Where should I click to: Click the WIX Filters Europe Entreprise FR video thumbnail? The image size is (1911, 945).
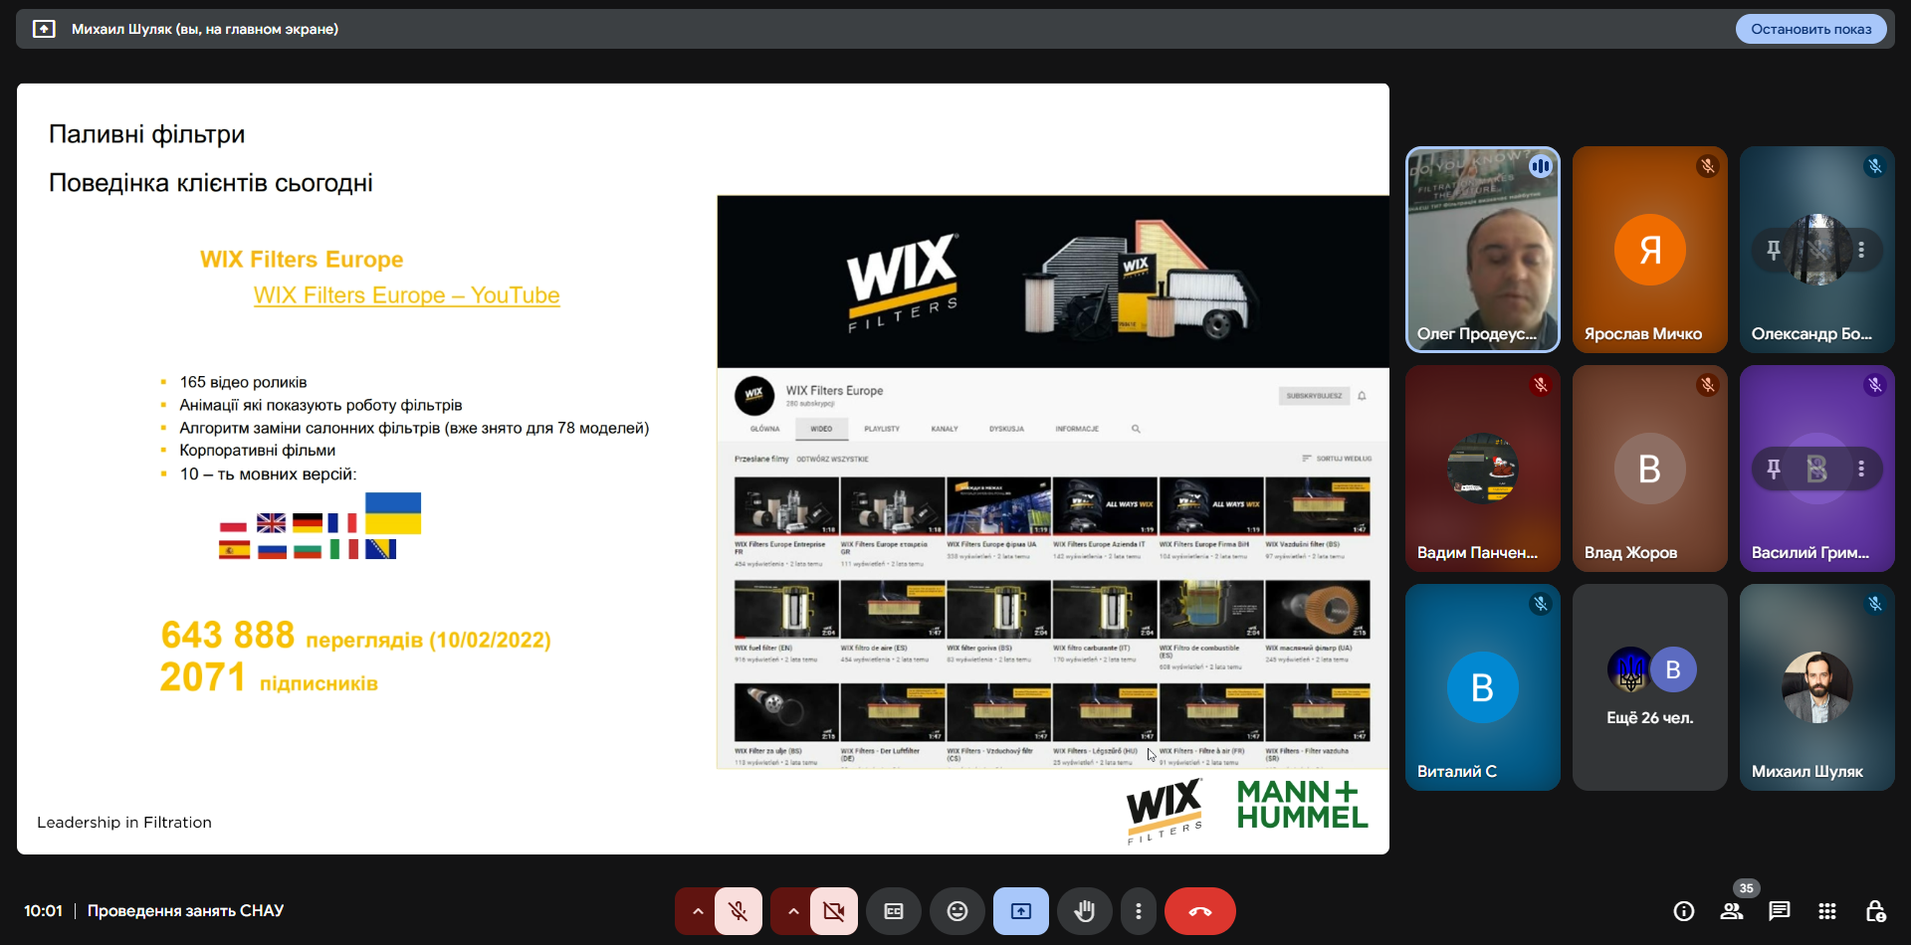tap(786, 505)
